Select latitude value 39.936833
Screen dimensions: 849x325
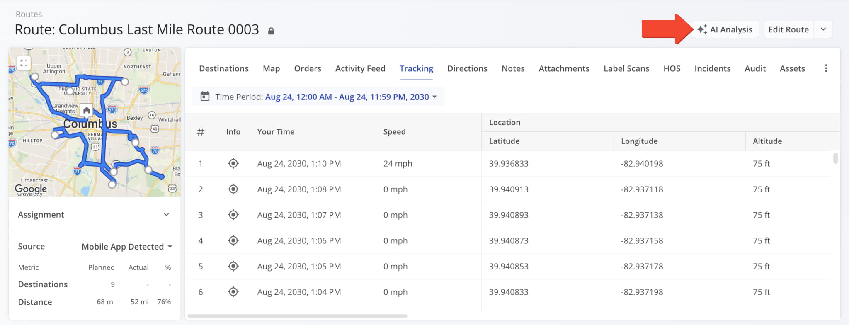(x=509, y=163)
